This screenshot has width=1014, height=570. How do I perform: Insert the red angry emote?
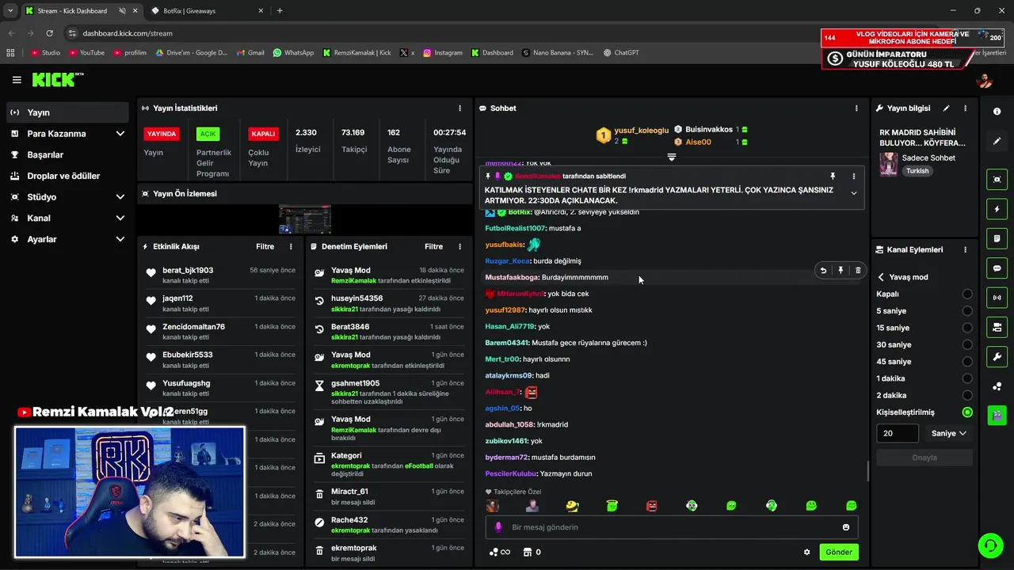(x=652, y=505)
